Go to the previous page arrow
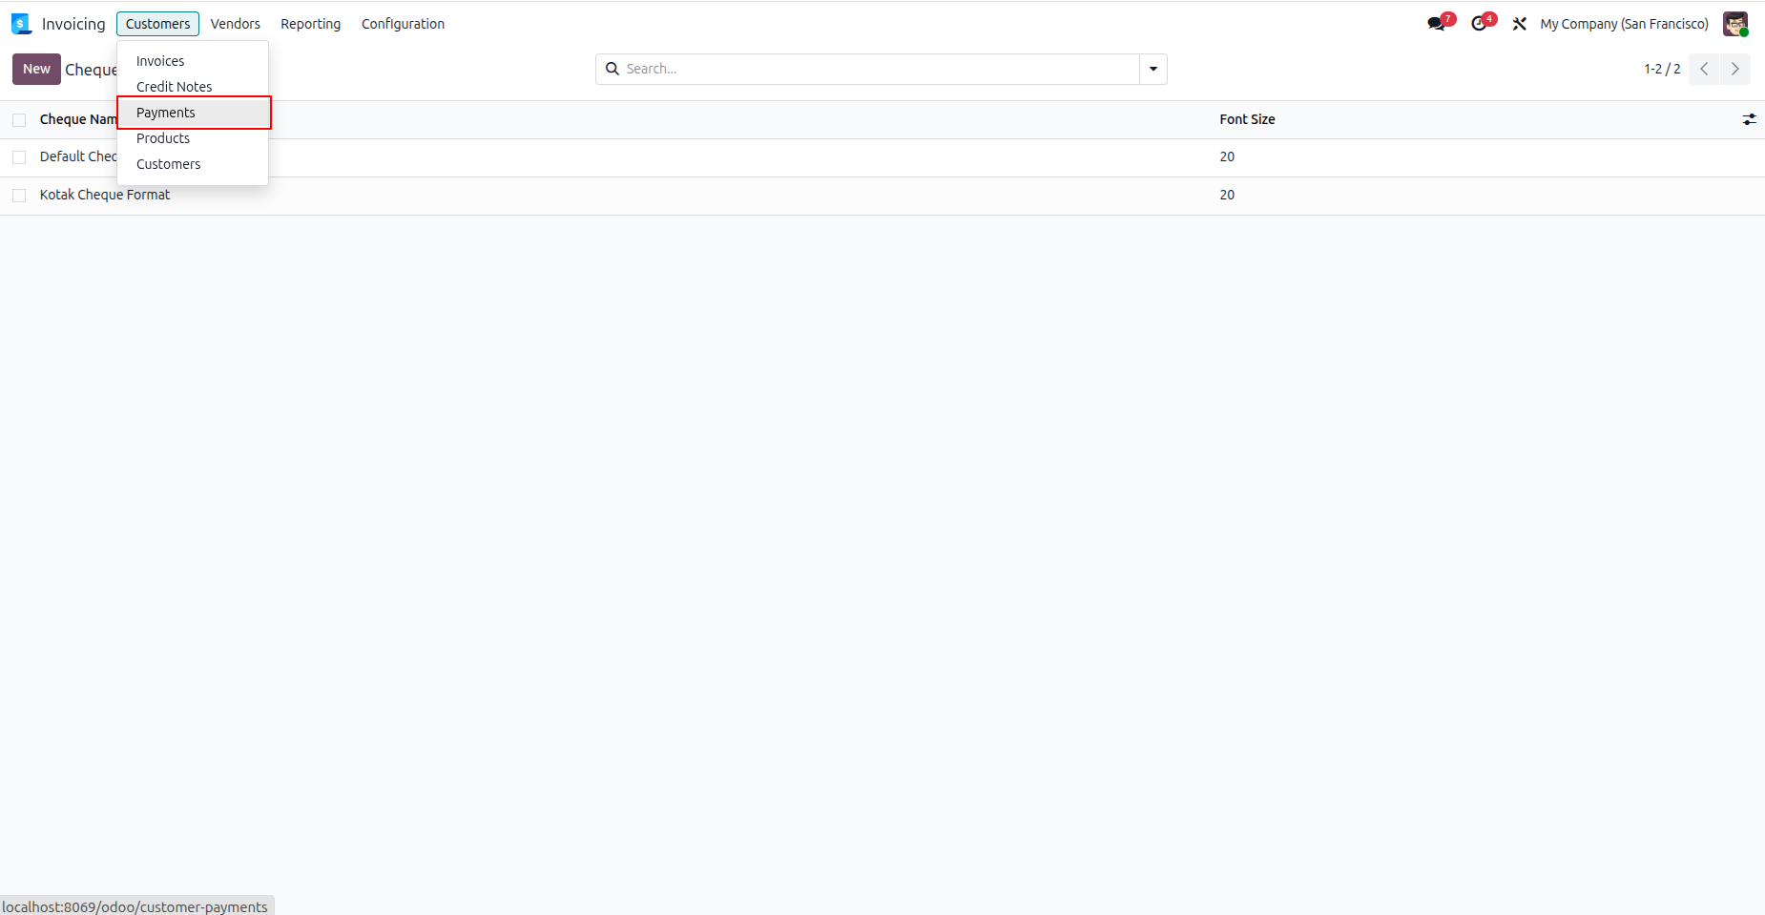 (1704, 69)
